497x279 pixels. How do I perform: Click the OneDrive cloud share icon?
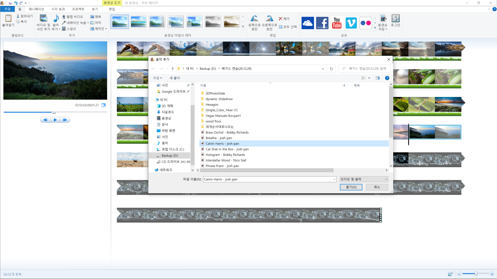click(308, 23)
